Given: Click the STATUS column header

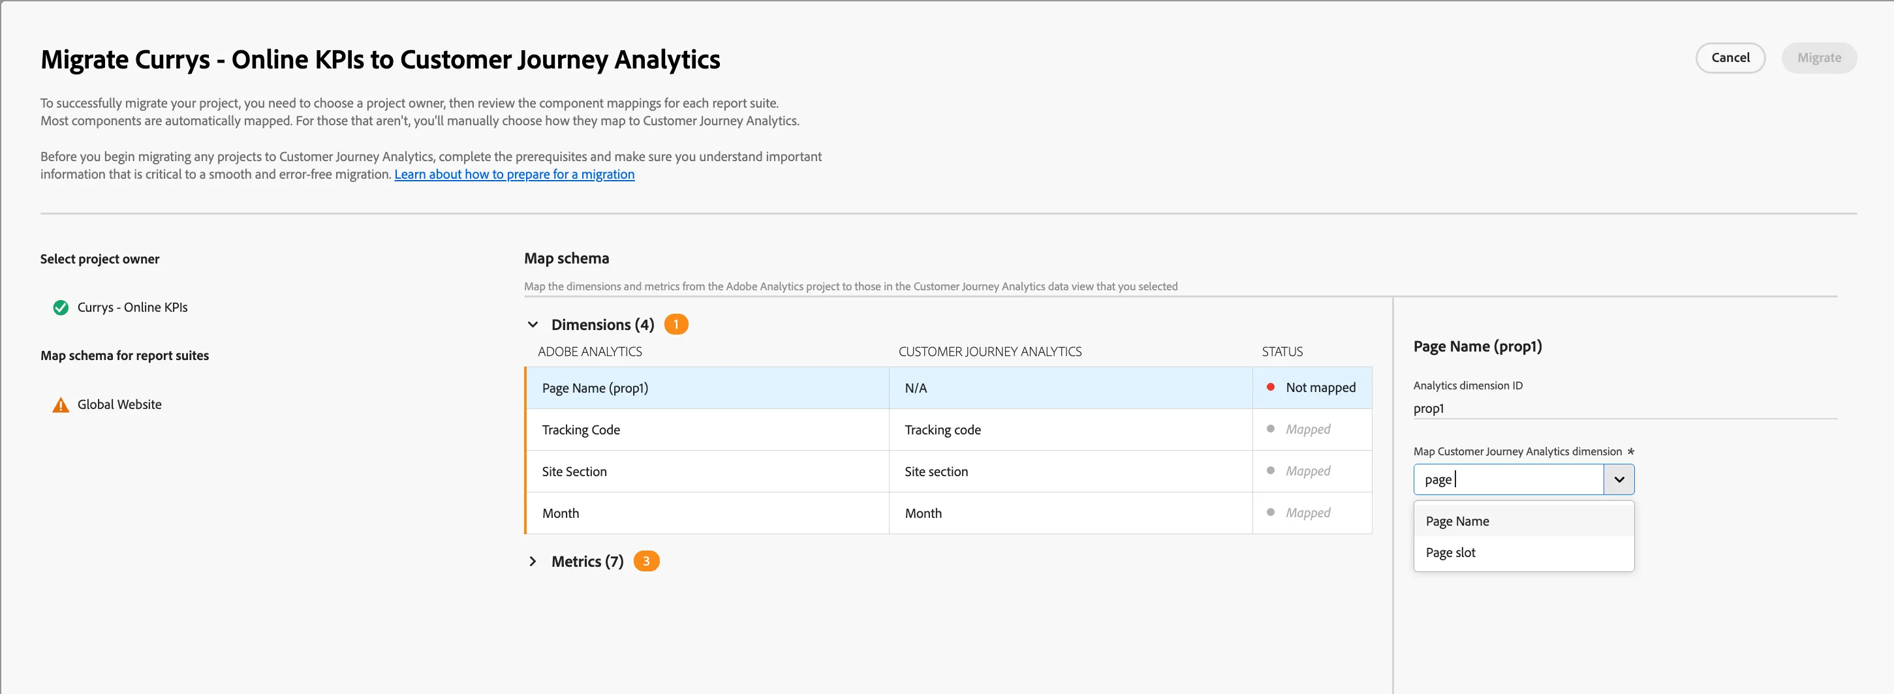Looking at the screenshot, I should tap(1282, 352).
